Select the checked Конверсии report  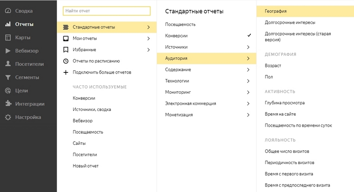click(206, 36)
